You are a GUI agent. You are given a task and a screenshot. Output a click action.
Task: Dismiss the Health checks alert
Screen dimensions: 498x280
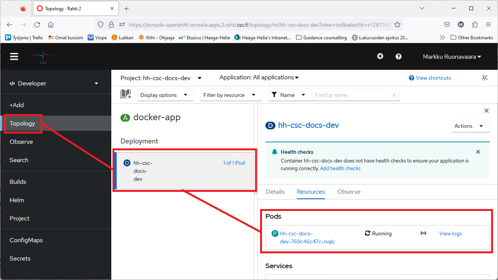point(478,152)
